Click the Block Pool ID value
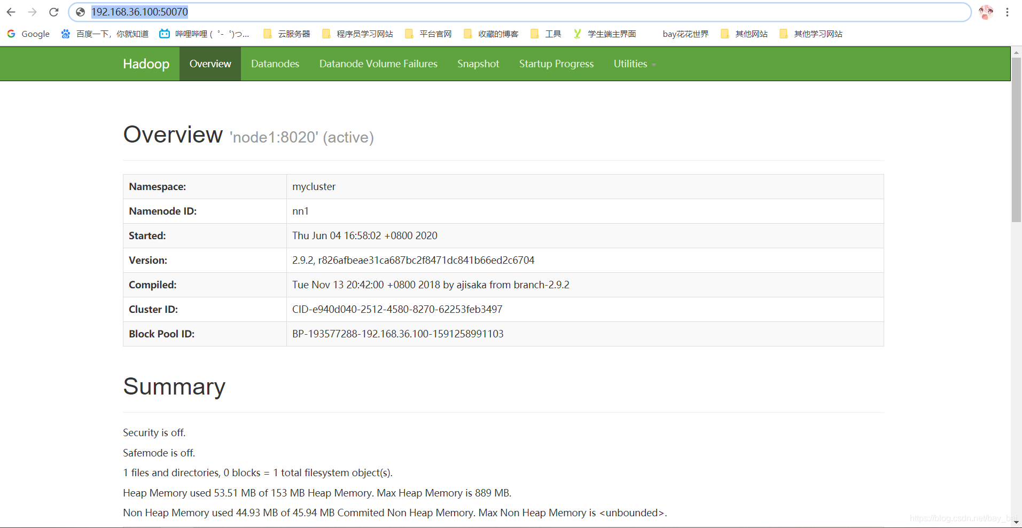 (x=397, y=334)
